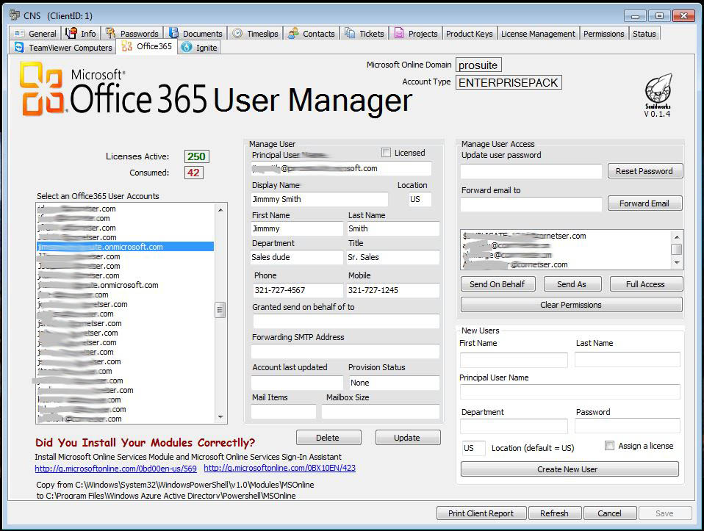Switch to License Management tab
This screenshot has height=531, width=704.
click(538, 34)
